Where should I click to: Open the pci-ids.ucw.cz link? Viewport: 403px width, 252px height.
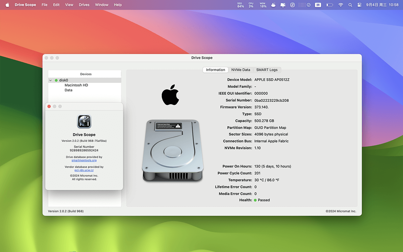[84, 170]
